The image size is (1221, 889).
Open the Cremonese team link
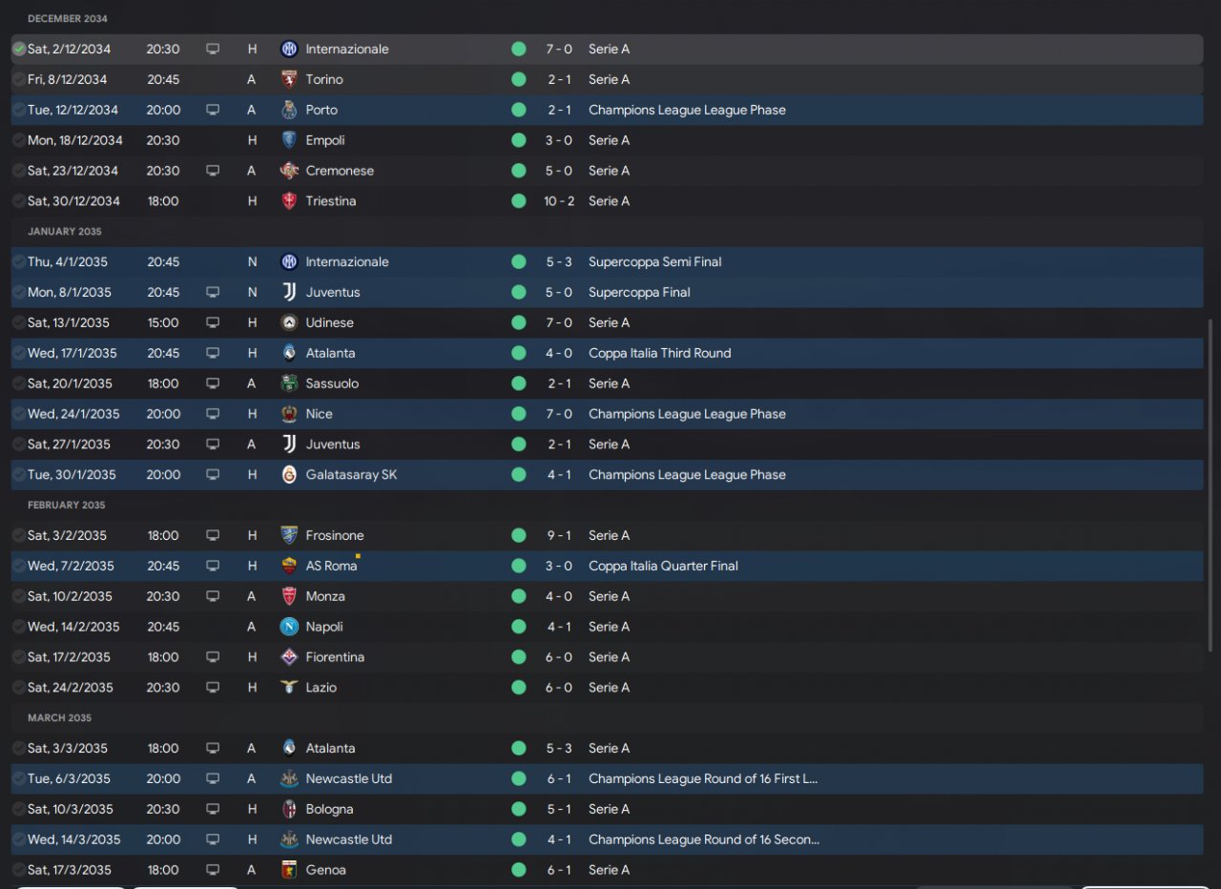[340, 171]
